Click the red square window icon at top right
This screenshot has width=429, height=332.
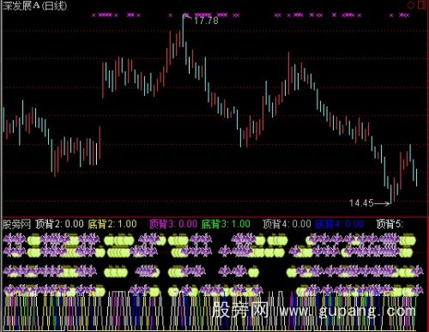[422, 5]
